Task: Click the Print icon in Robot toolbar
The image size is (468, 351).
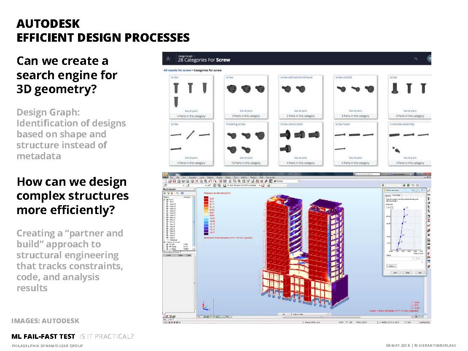Action: [179, 181]
